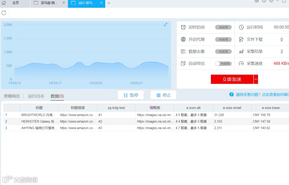289x185 pixels.
Task: Click the CNY 140.62 price cell
Action: click(x=270, y=128)
